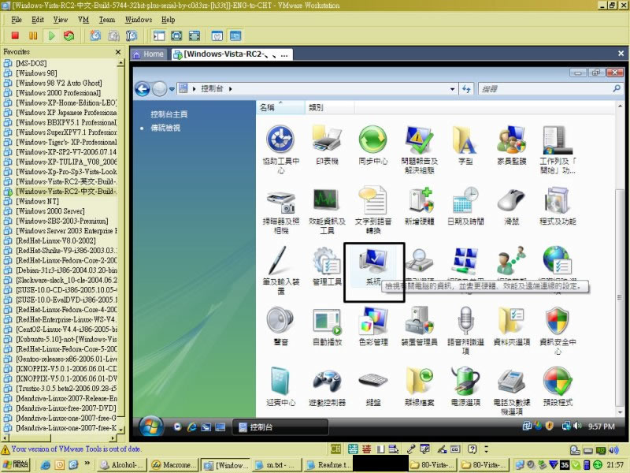The image size is (630, 473).
Task: Open the 資訊安全中心 security center icon
Action: [558, 330]
